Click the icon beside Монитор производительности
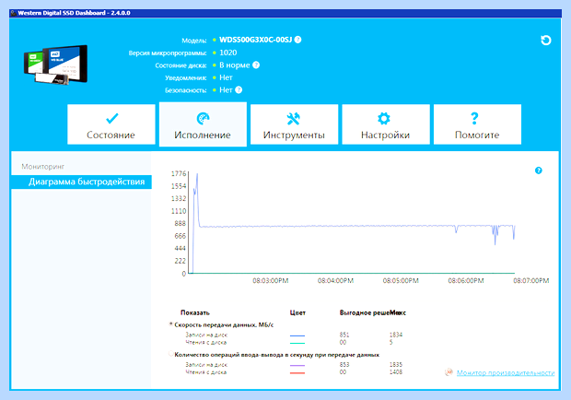 click(x=449, y=372)
